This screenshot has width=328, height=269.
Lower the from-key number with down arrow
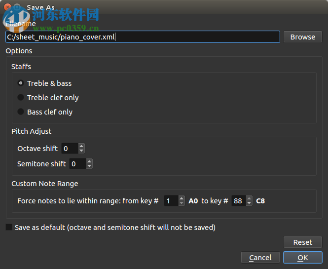pos(182,203)
